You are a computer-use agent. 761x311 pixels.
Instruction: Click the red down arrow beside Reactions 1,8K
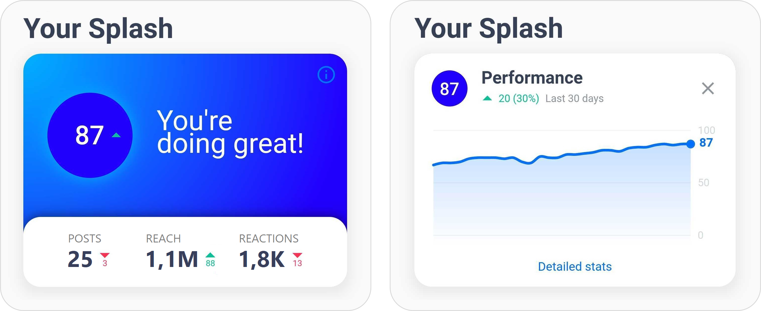coord(297,255)
